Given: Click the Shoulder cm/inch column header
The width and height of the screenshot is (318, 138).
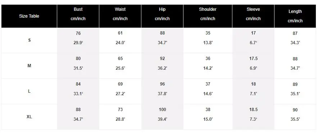Looking at the screenshot, I should click(x=208, y=16).
